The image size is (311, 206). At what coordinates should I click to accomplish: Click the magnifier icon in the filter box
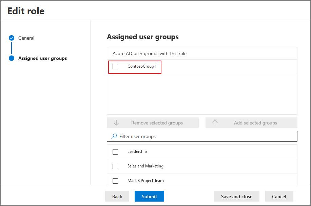pyautogui.click(x=114, y=136)
